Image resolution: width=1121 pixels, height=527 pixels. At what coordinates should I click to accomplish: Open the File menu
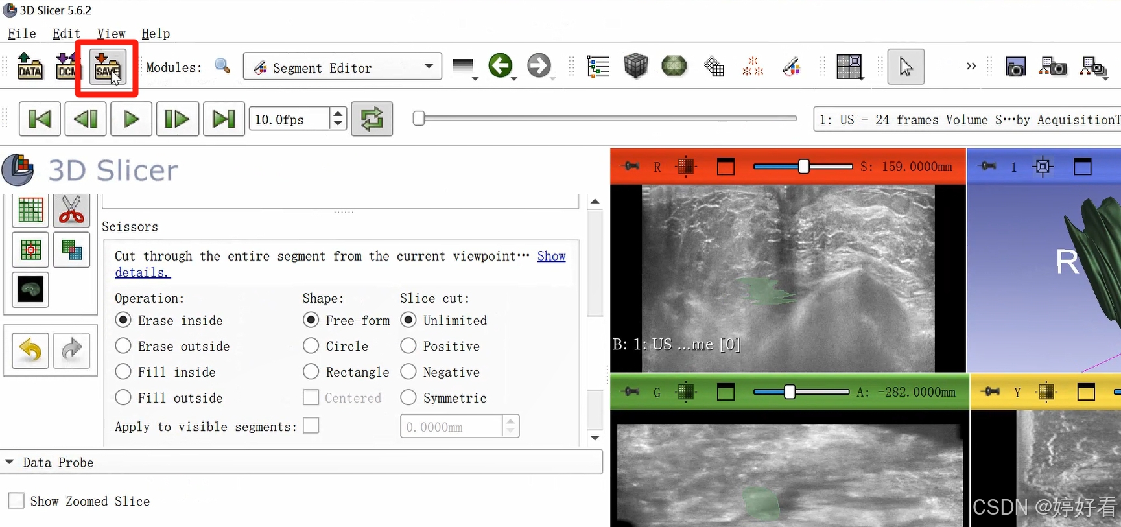[21, 33]
